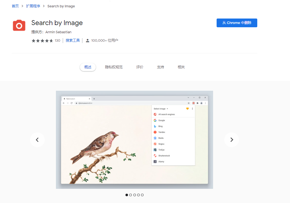Open the 搜索工具 category link
This screenshot has width=290, height=203.
click(73, 41)
